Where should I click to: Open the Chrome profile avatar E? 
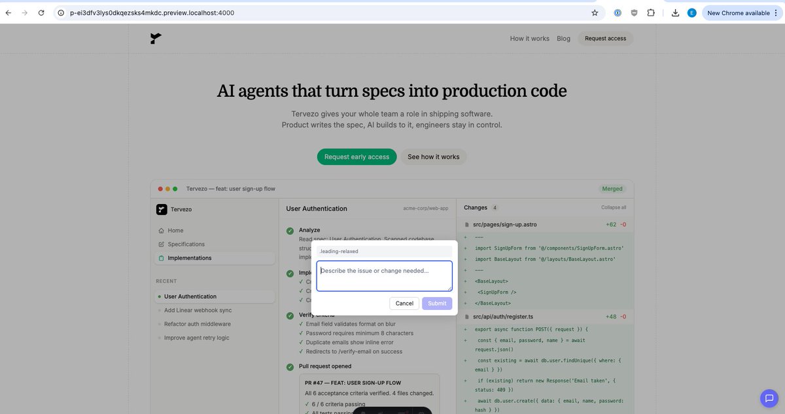click(691, 12)
